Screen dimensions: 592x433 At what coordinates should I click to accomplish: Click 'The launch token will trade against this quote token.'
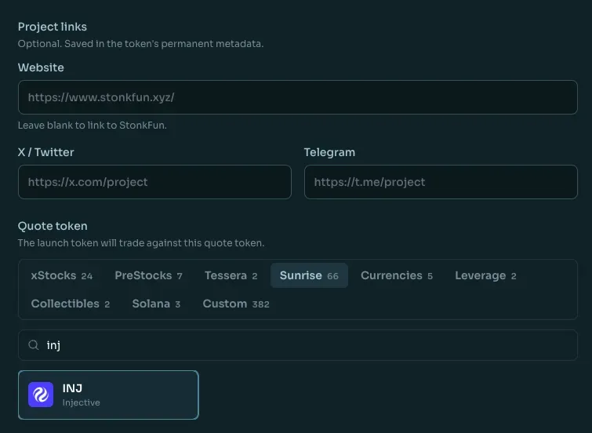[141, 243]
